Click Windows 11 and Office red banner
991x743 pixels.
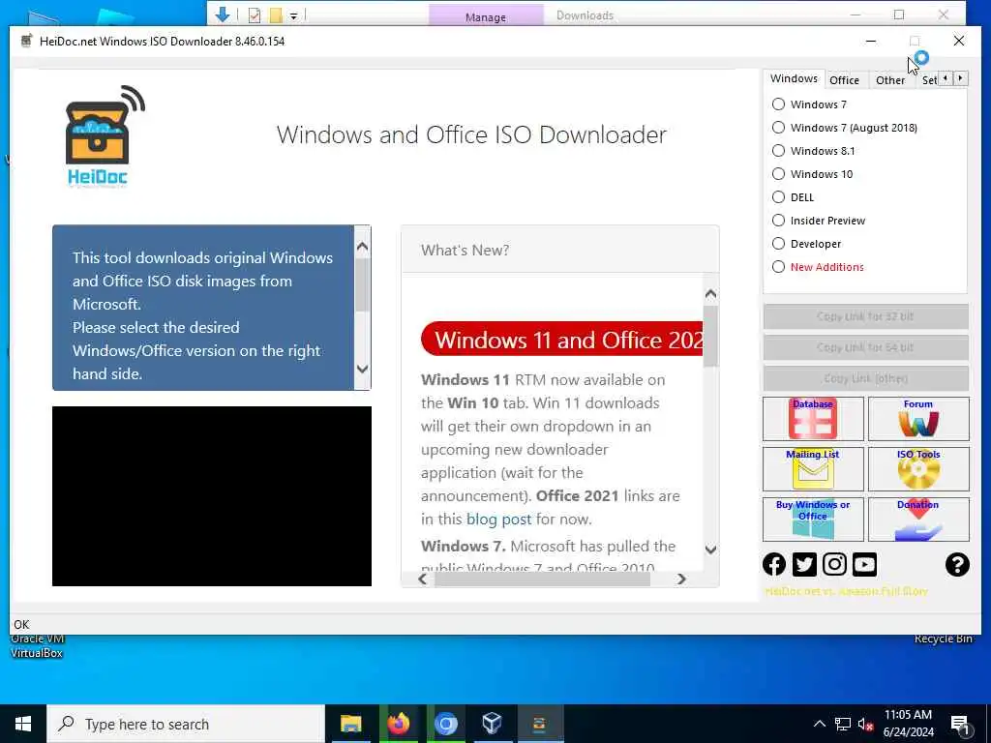pos(562,340)
